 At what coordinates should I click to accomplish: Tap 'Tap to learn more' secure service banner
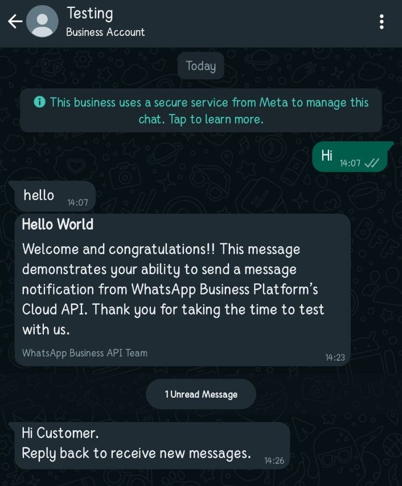pos(201,111)
